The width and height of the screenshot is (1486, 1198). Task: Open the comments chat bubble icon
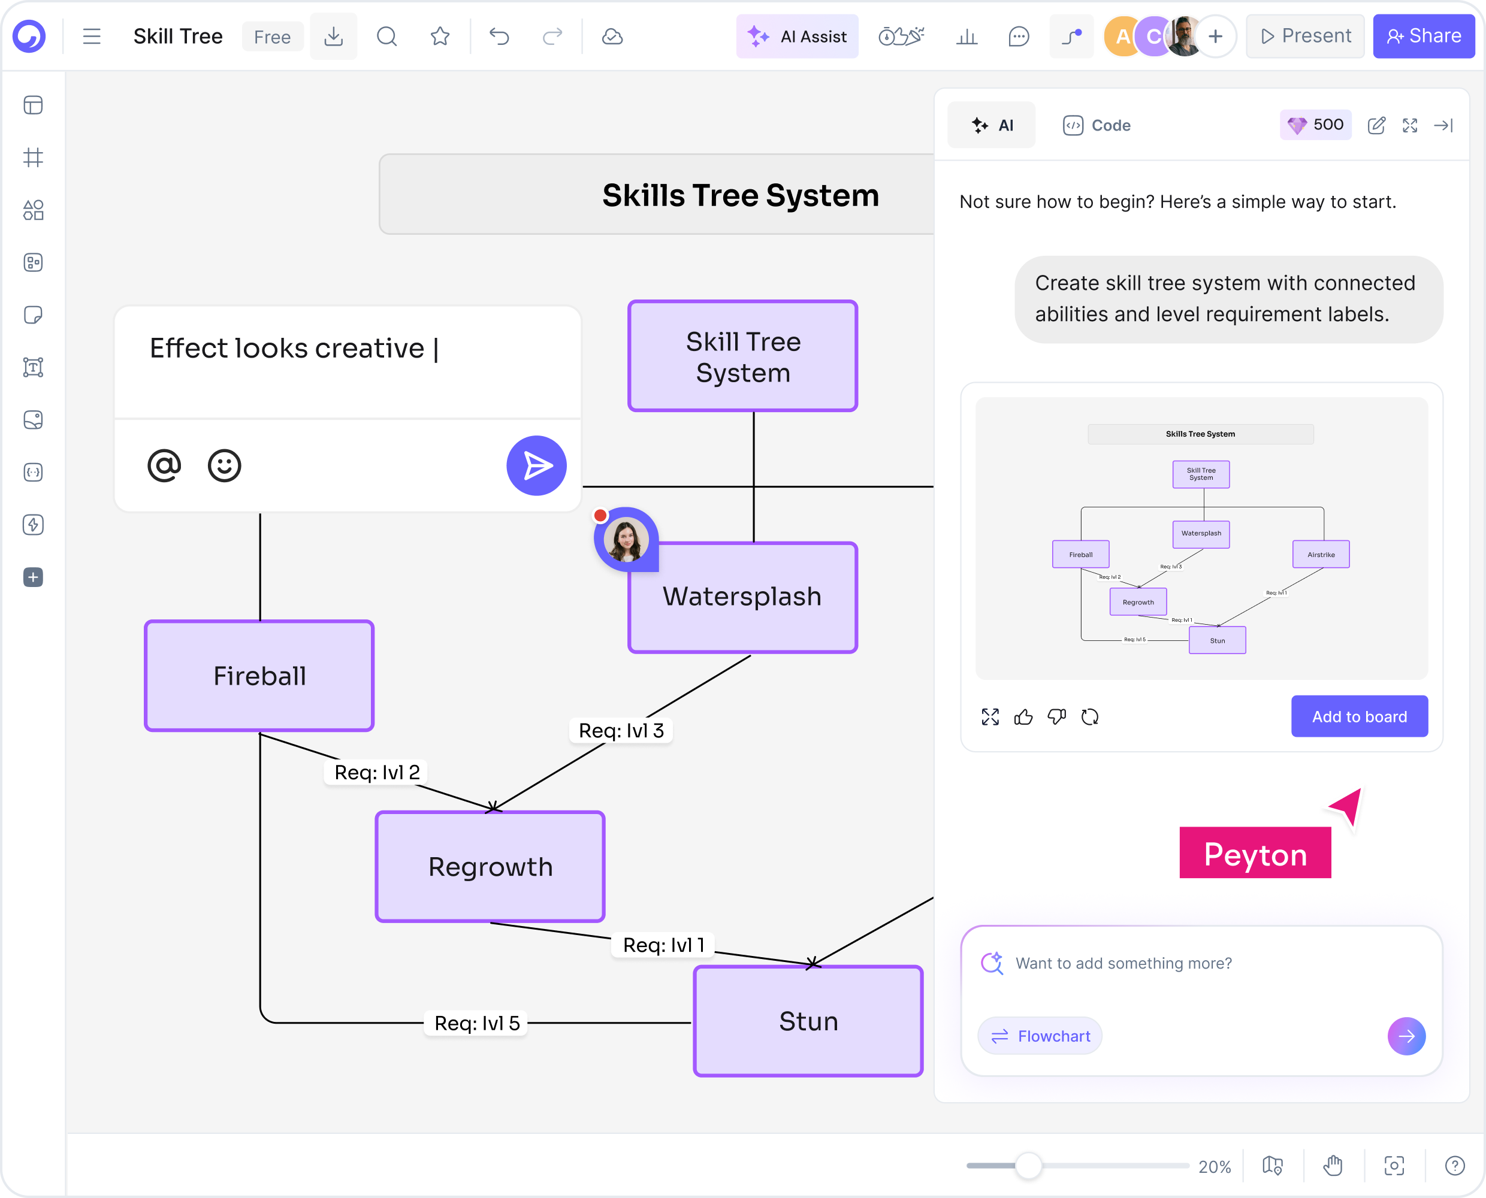coord(1019,37)
